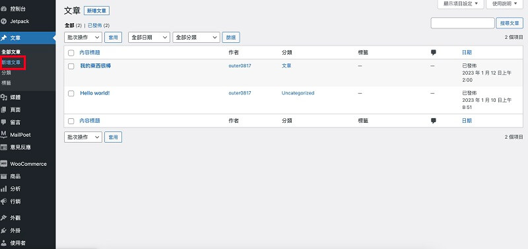This screenshot has height=249, width=528.
Task: Click the 搜尋文章 button
Action: (x=510, y=23)
